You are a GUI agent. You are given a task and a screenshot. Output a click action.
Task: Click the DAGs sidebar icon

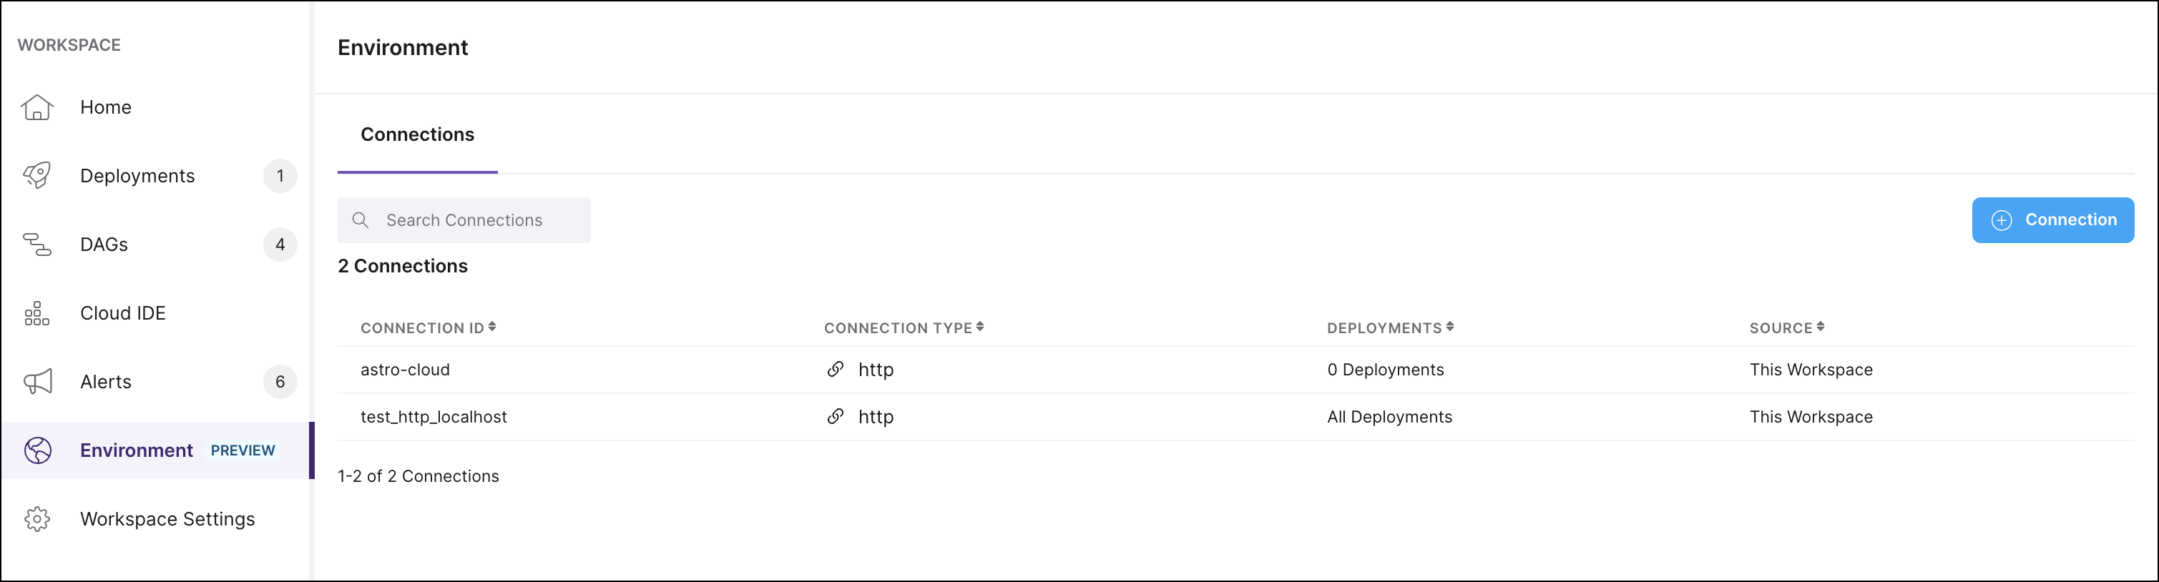[37, 245]
